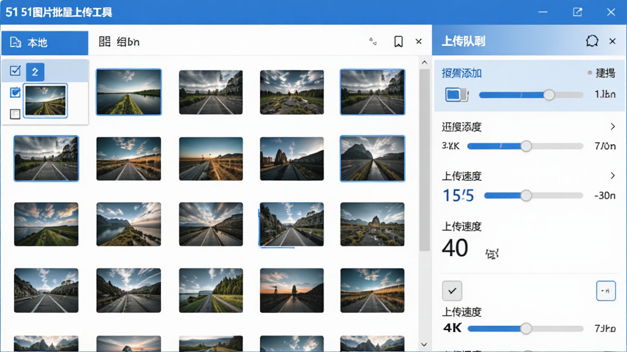This screenshot has width=627, height=352.
Task: Click the 上传队 panel title
Action: coord(464,41)
